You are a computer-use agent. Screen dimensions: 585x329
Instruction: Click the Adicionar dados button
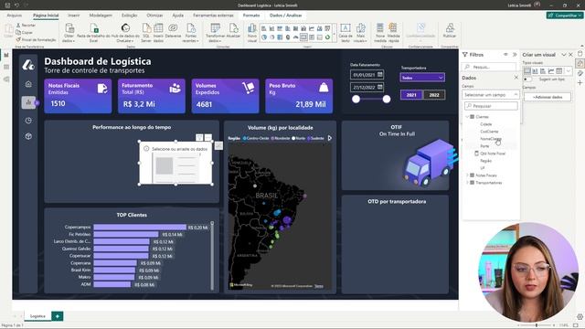[x=548, y=97]
